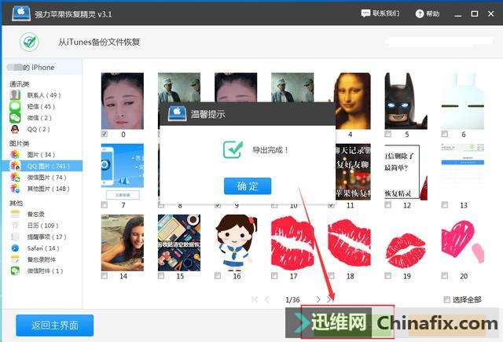Open the 帮助 help menu

[x=428, y=13]
